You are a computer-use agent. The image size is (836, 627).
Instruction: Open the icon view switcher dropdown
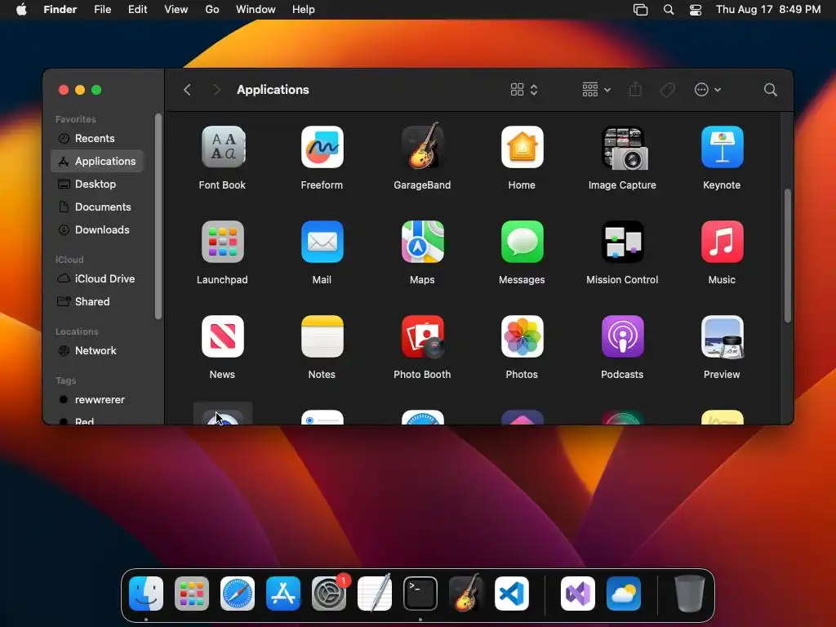click(524, 90)
